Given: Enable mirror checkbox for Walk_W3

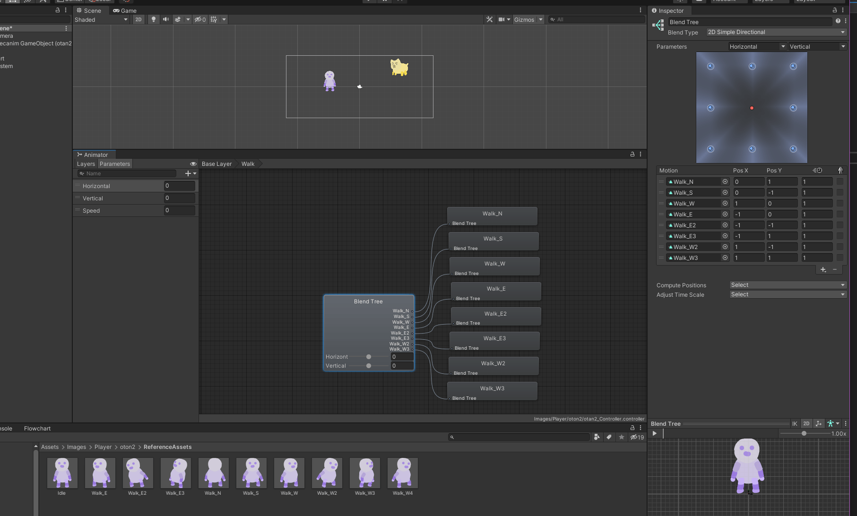Looking at the screenshot, I should [x=840, y=258].
